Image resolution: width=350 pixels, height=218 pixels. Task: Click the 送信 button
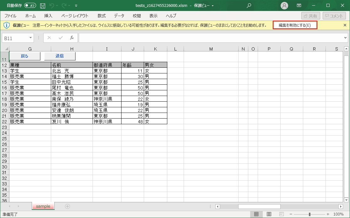pos(60,56)
